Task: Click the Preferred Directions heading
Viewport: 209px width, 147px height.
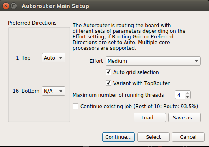Action: pyautogui.click(x=32, y=23)
